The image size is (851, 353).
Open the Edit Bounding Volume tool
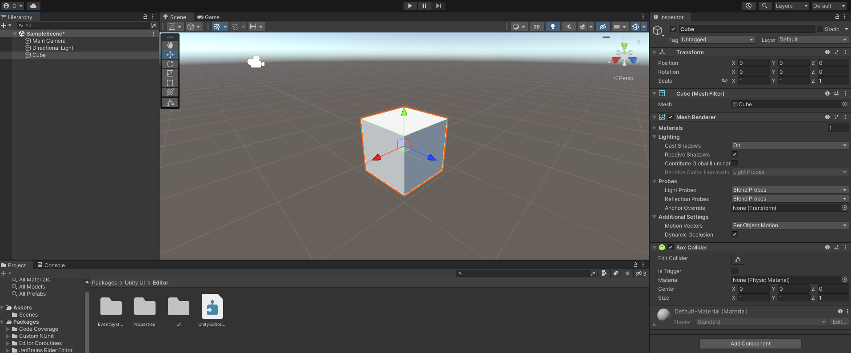tap(170, 103)
